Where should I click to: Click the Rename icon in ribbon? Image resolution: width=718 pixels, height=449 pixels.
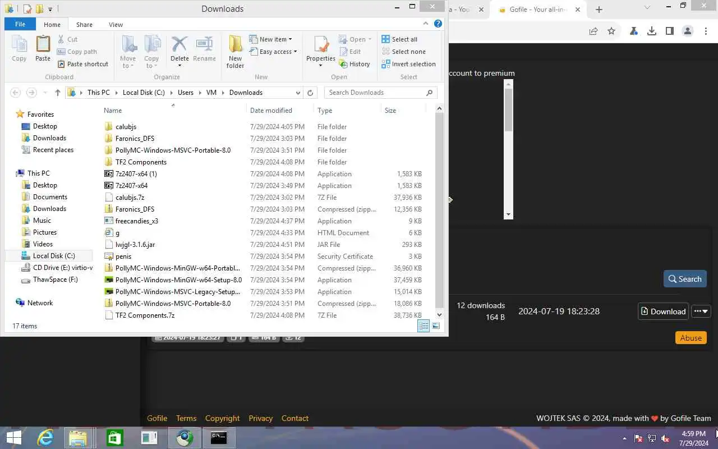pyautogui.click(x=205, y=48)
